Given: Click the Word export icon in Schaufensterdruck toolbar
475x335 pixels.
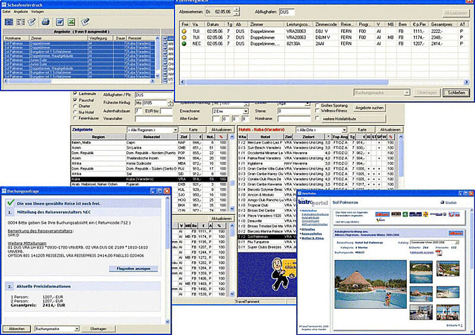Looking at the screenshot, I should click(60, 22).
